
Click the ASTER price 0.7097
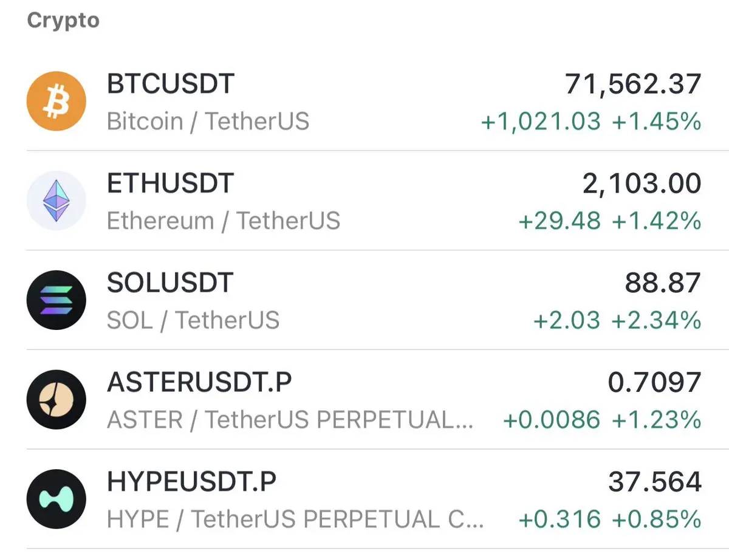(654, 382)
